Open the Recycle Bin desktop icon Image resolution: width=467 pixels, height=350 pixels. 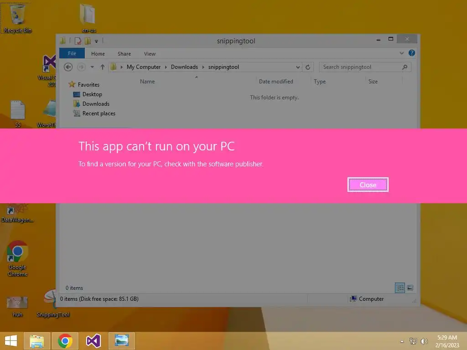tap(18, 19)
